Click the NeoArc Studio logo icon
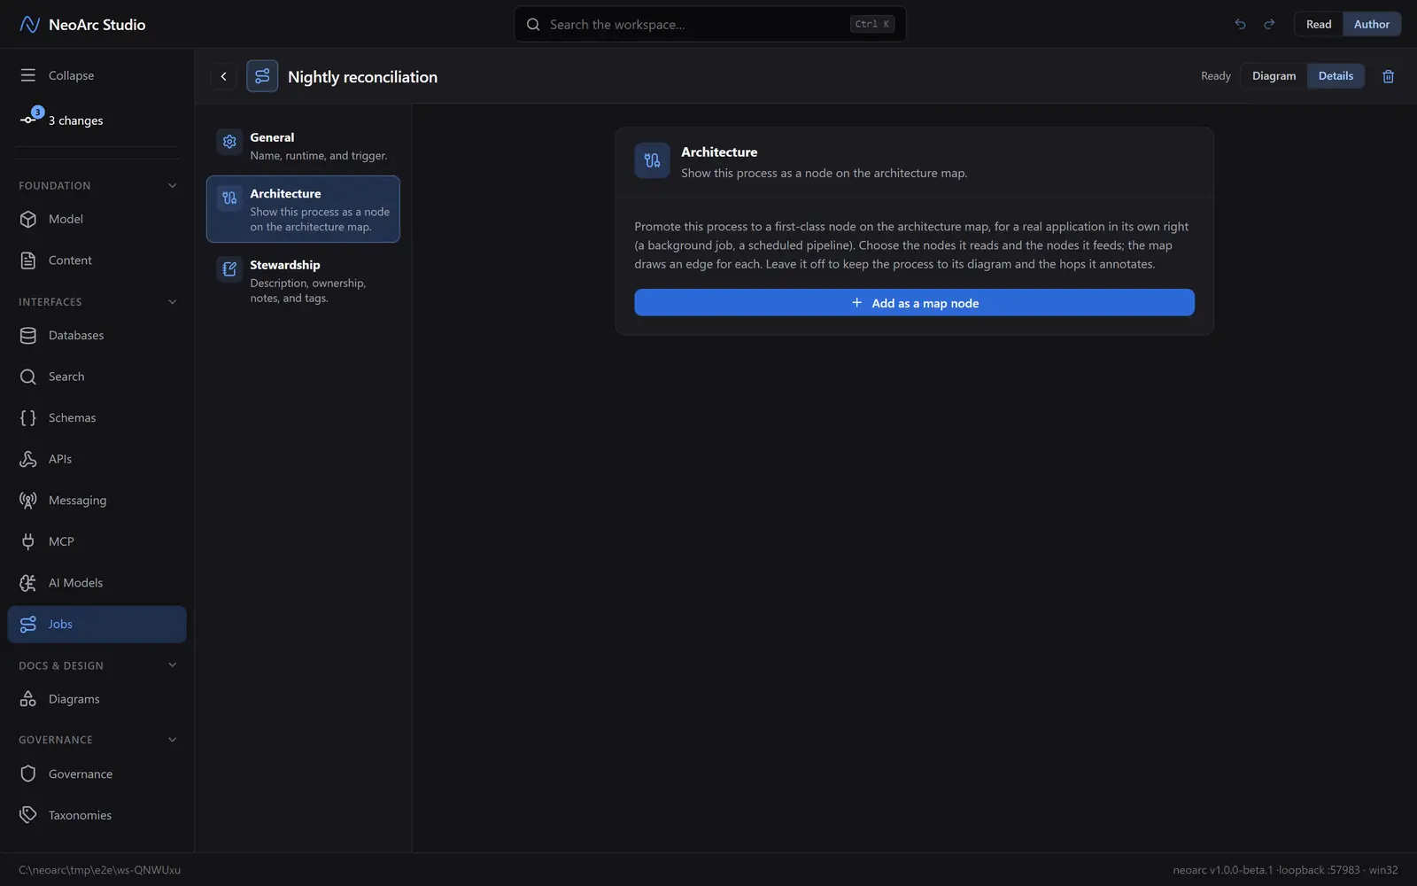 [x=29, y=25]
